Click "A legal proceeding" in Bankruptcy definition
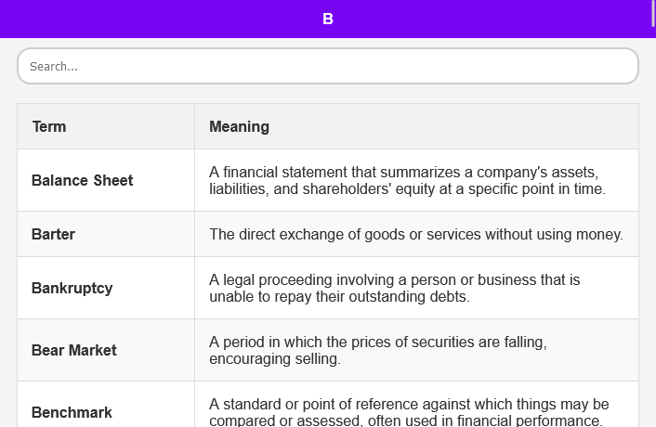Viewport: 656px width, 427px height. (268, 279)
